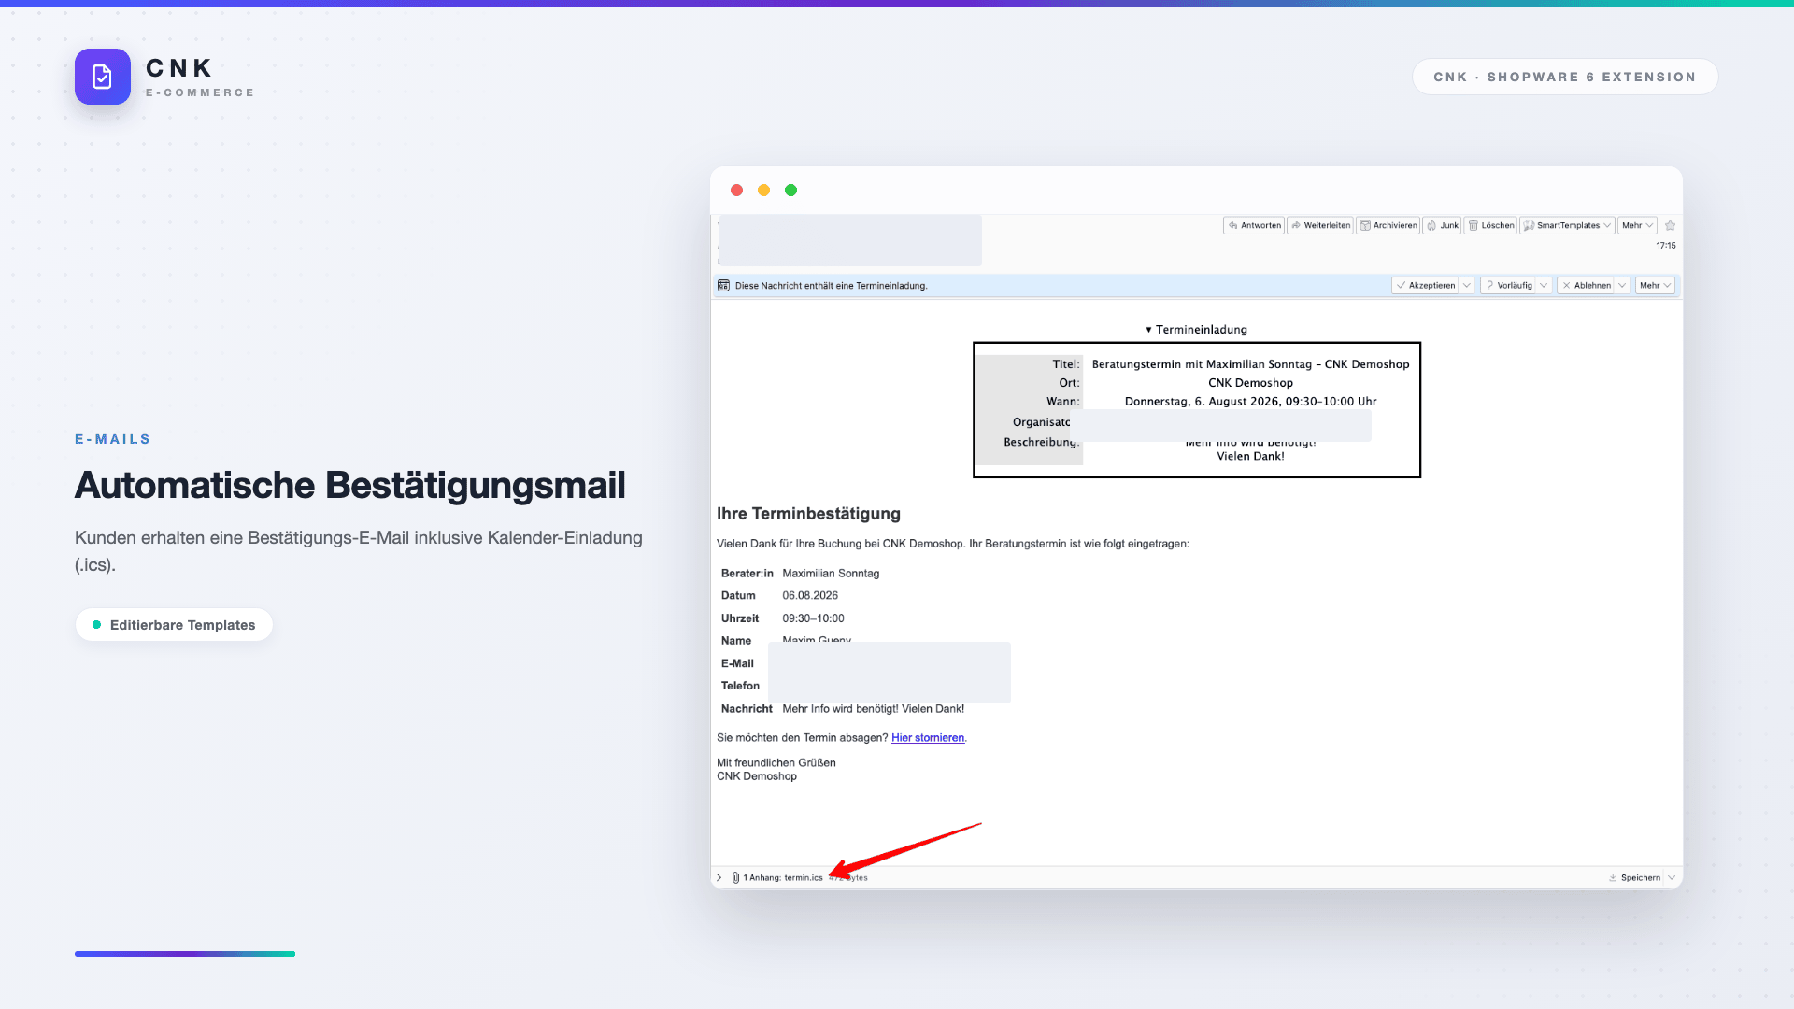Select the date value '06.08.2026'
Viewport: 1794px width, 1009px height.
[810, 596]
